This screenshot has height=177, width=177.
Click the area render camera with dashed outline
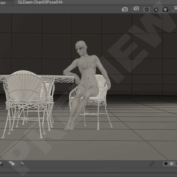click(136, 9)
